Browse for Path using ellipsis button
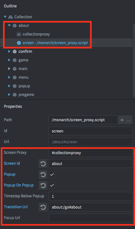135x229 pixels. pyautogui.click(x=129, y=120)
